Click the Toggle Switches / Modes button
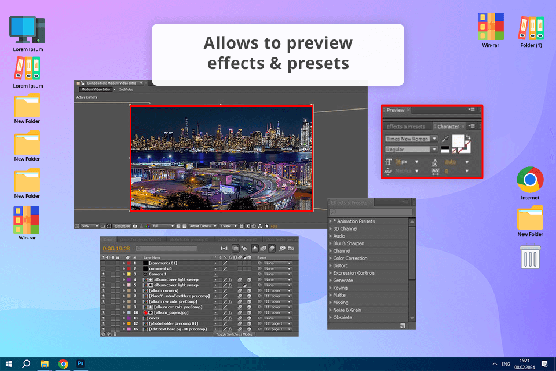Screen dimensions: 556x371 [x=234, y=334]
